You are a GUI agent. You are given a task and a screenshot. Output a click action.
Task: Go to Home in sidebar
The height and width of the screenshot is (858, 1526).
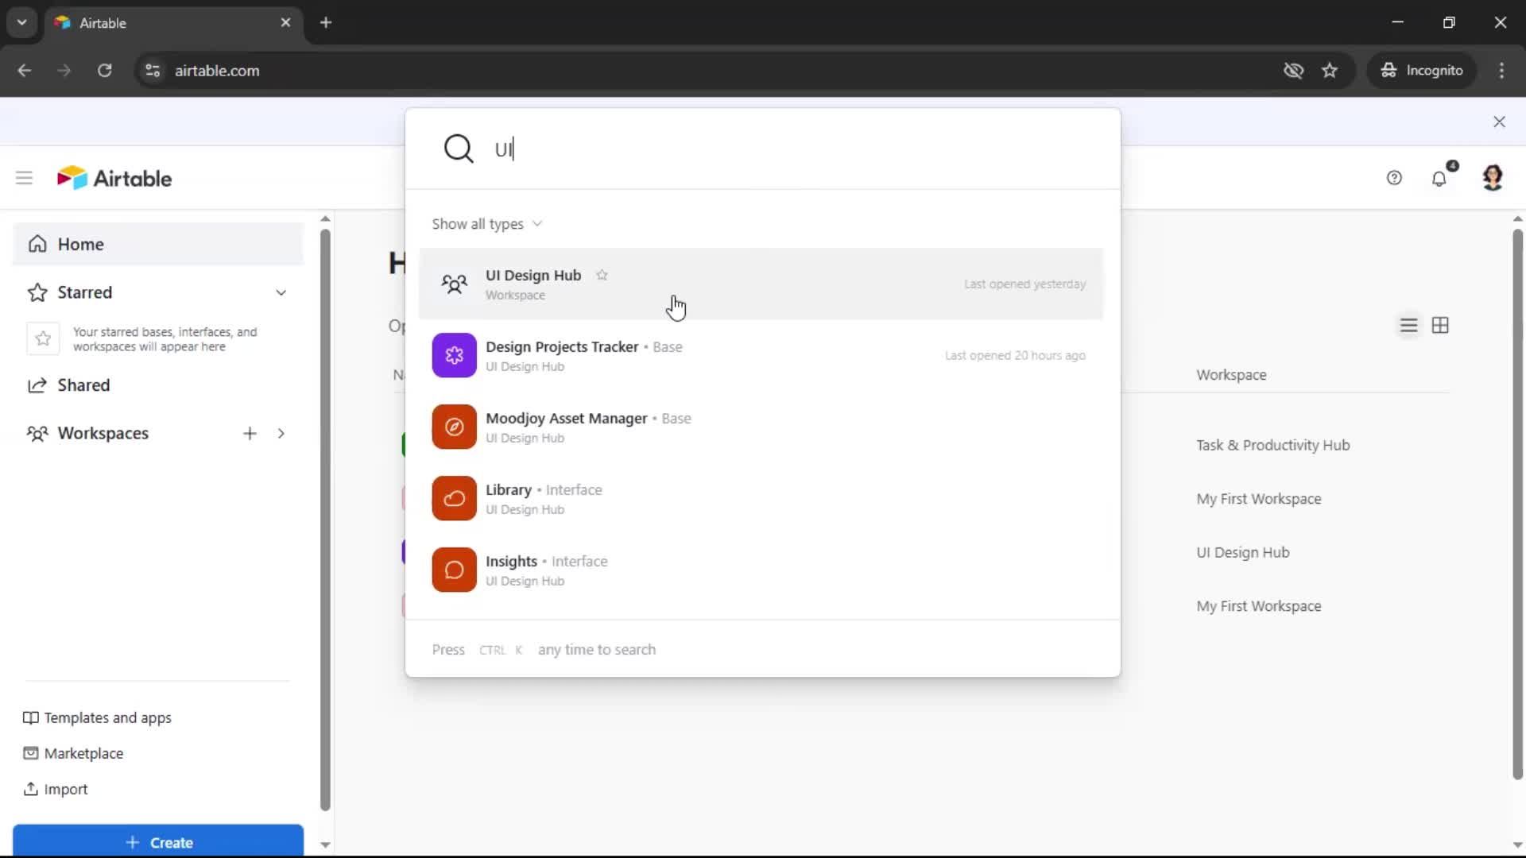(158, 244)
